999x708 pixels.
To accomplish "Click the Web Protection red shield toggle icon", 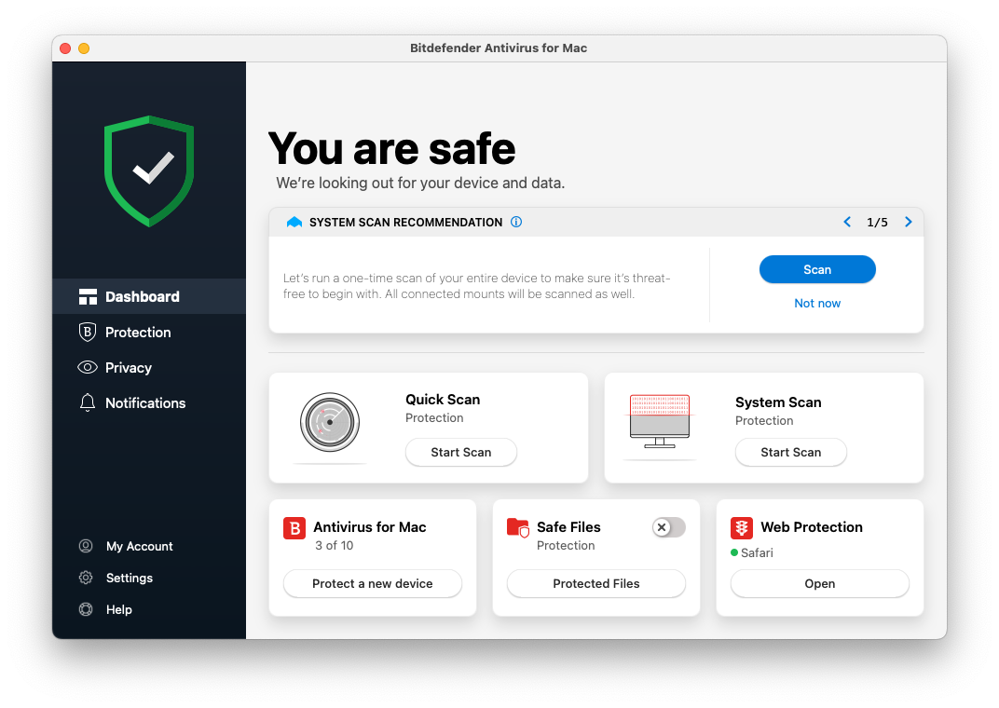I will (x=741, y=527).
